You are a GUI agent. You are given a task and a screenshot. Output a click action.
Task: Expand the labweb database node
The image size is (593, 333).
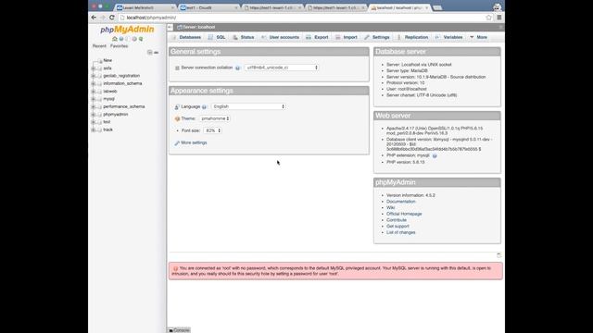point(94,92)
